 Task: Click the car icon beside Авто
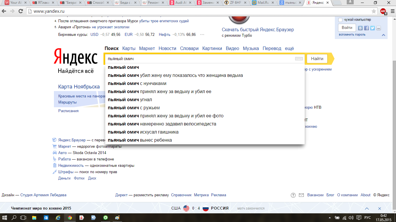click(54, 153)
